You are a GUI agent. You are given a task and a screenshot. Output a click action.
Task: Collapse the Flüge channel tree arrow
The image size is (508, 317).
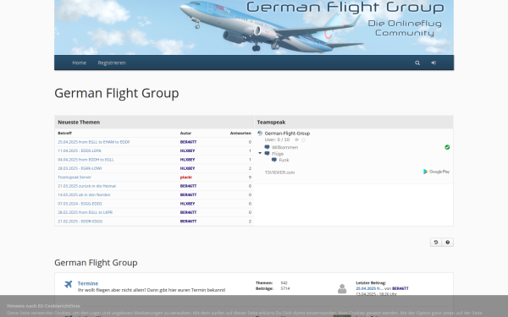coord(260,153)
